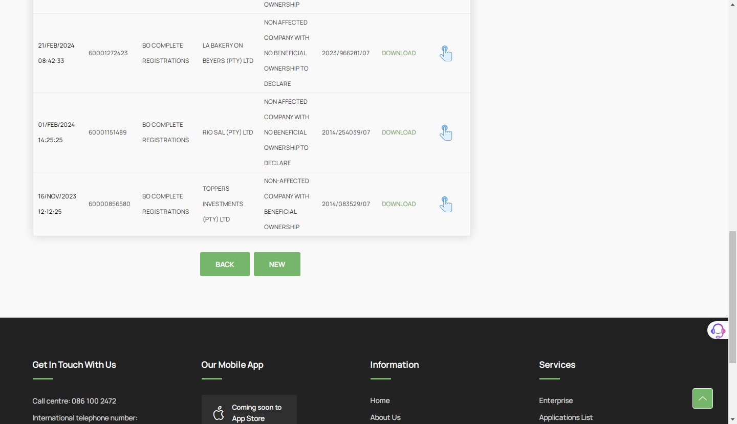
Task: Go to Enterprise under Services
Action: click(x=555, y=400)
